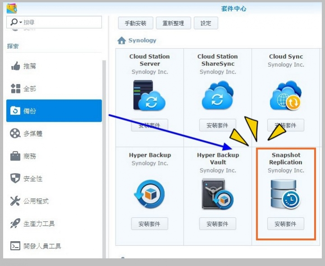325x266 pixels.
Task: Open 設定 settings button
Action: 206,23
